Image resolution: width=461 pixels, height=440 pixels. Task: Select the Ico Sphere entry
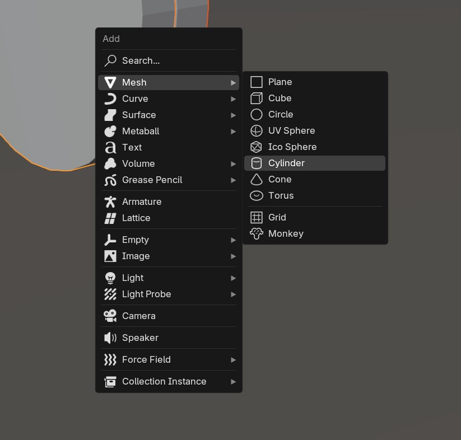[315, 147]
